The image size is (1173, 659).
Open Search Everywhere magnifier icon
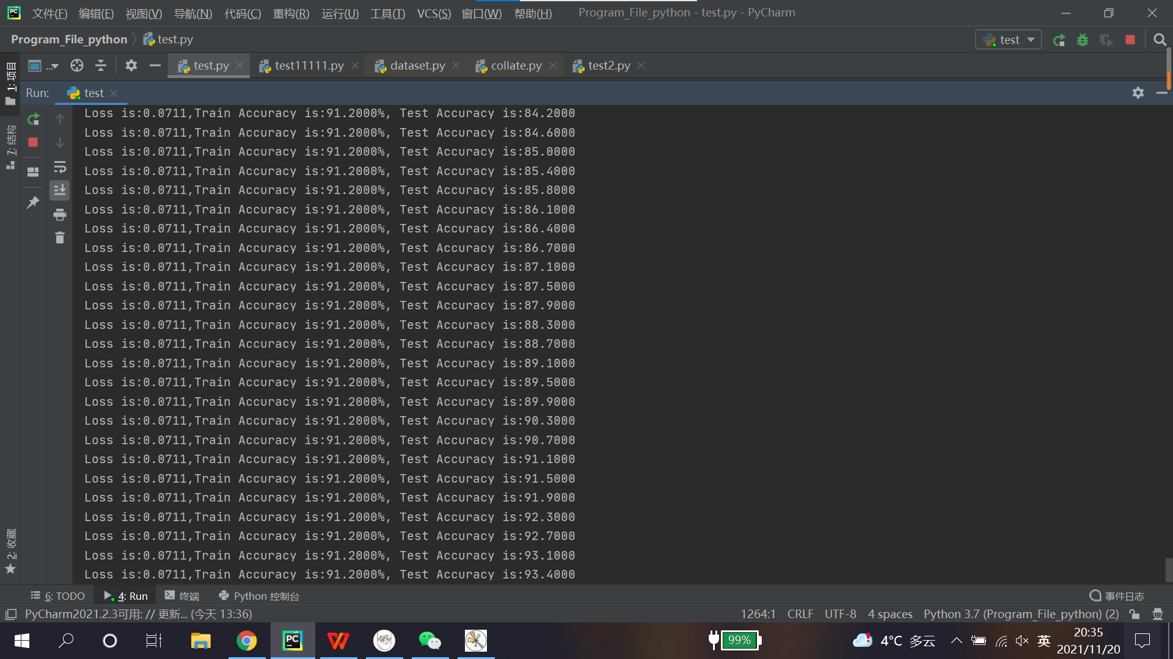1159,40
